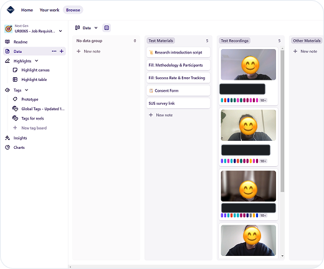Click the Highlights pen icon
This screenshot has width=324, height=269.
click(x=7, y=61)
